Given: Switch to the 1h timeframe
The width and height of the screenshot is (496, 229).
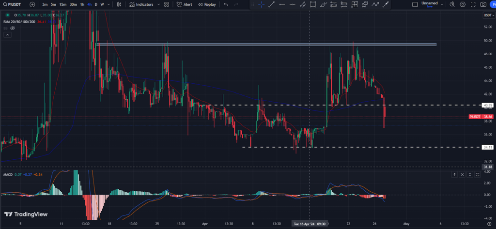Looking at the screenshot, I should click(x=82, y=4).
